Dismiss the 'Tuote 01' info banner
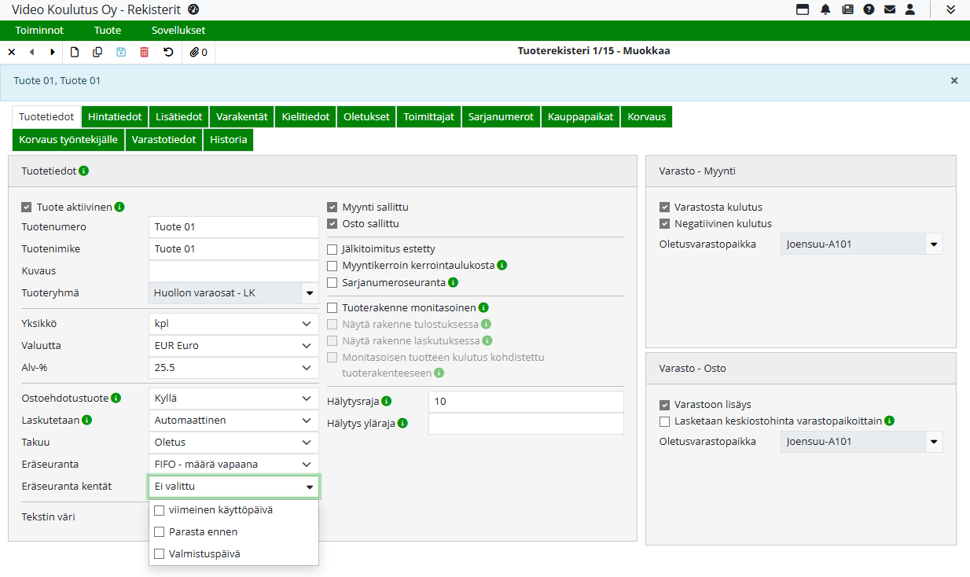The width and height of the screenshot is (970, 577). [x=954, y=80]
